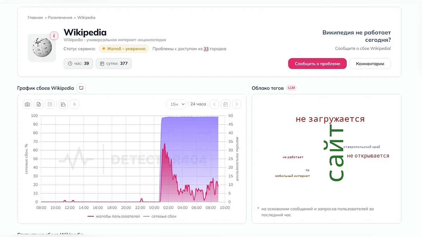422x237 pixels.
Task: Click the 33 cities link
Action: click(206, 49)
